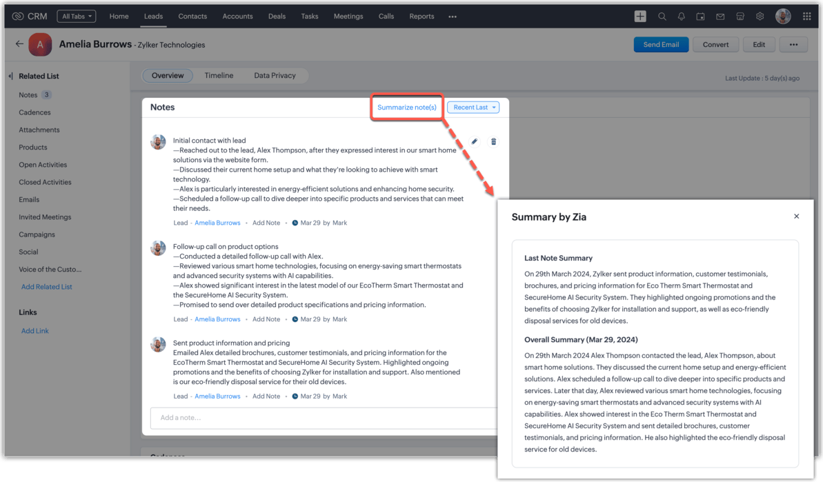823x482 pixels.
Task: Open the mail envelope icon
Action: pos(720,17)
